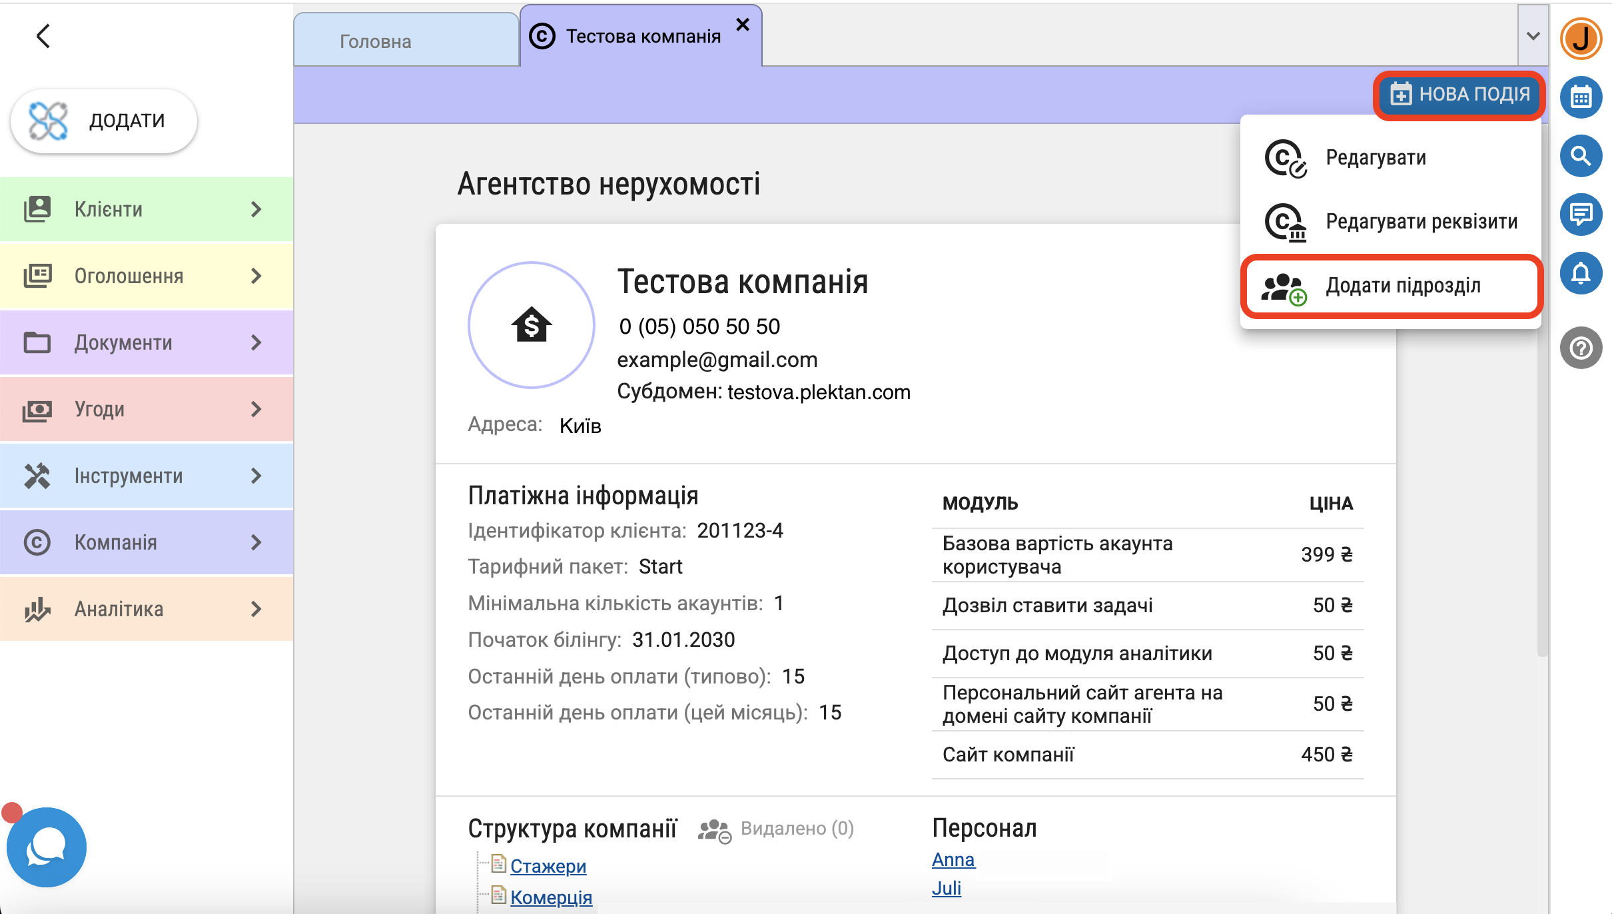Screen dimensions: 1612x914
Task: Open the support chat bubble widget
Action: point(46,847)
